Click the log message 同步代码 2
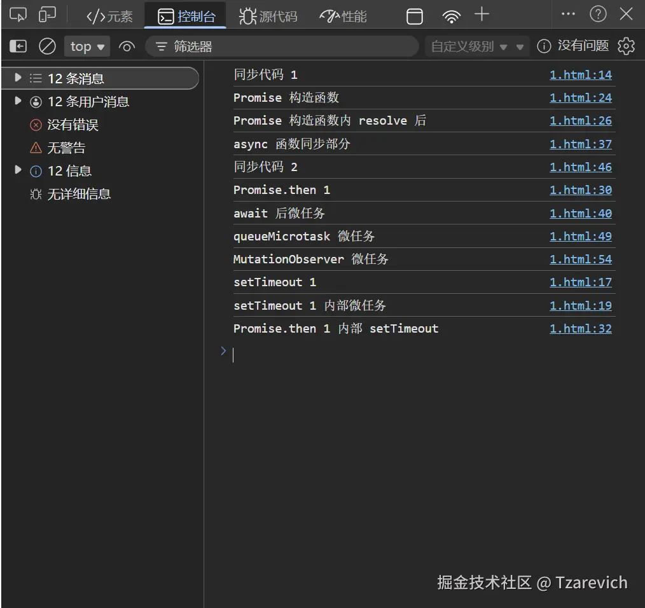The height and width of the screenshot is (608, 645). point(266,167)
